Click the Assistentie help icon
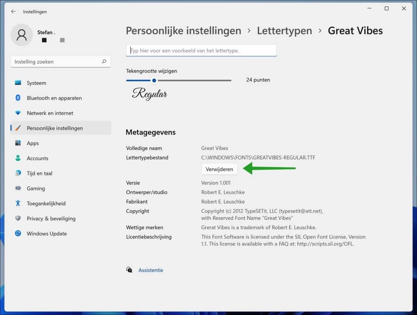The height and width of the screenshot is (315, 417). (129, 270)
